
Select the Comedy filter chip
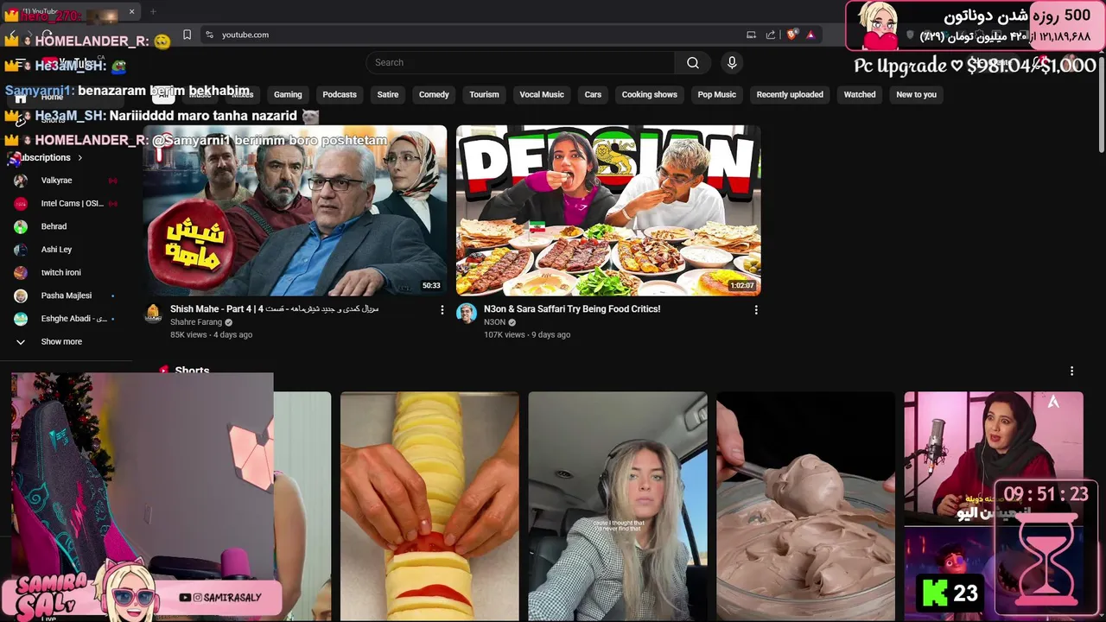coord(434,94)
